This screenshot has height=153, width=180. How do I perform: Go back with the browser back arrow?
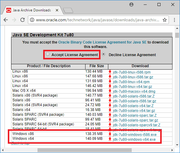pos(6,20)
